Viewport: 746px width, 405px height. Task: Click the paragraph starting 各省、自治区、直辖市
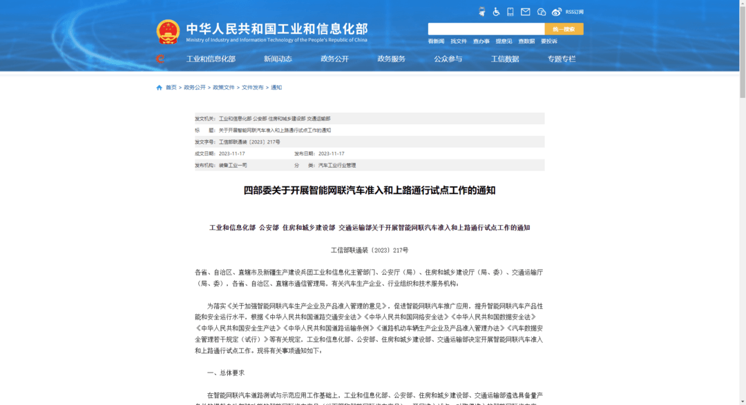pos(369,278)
